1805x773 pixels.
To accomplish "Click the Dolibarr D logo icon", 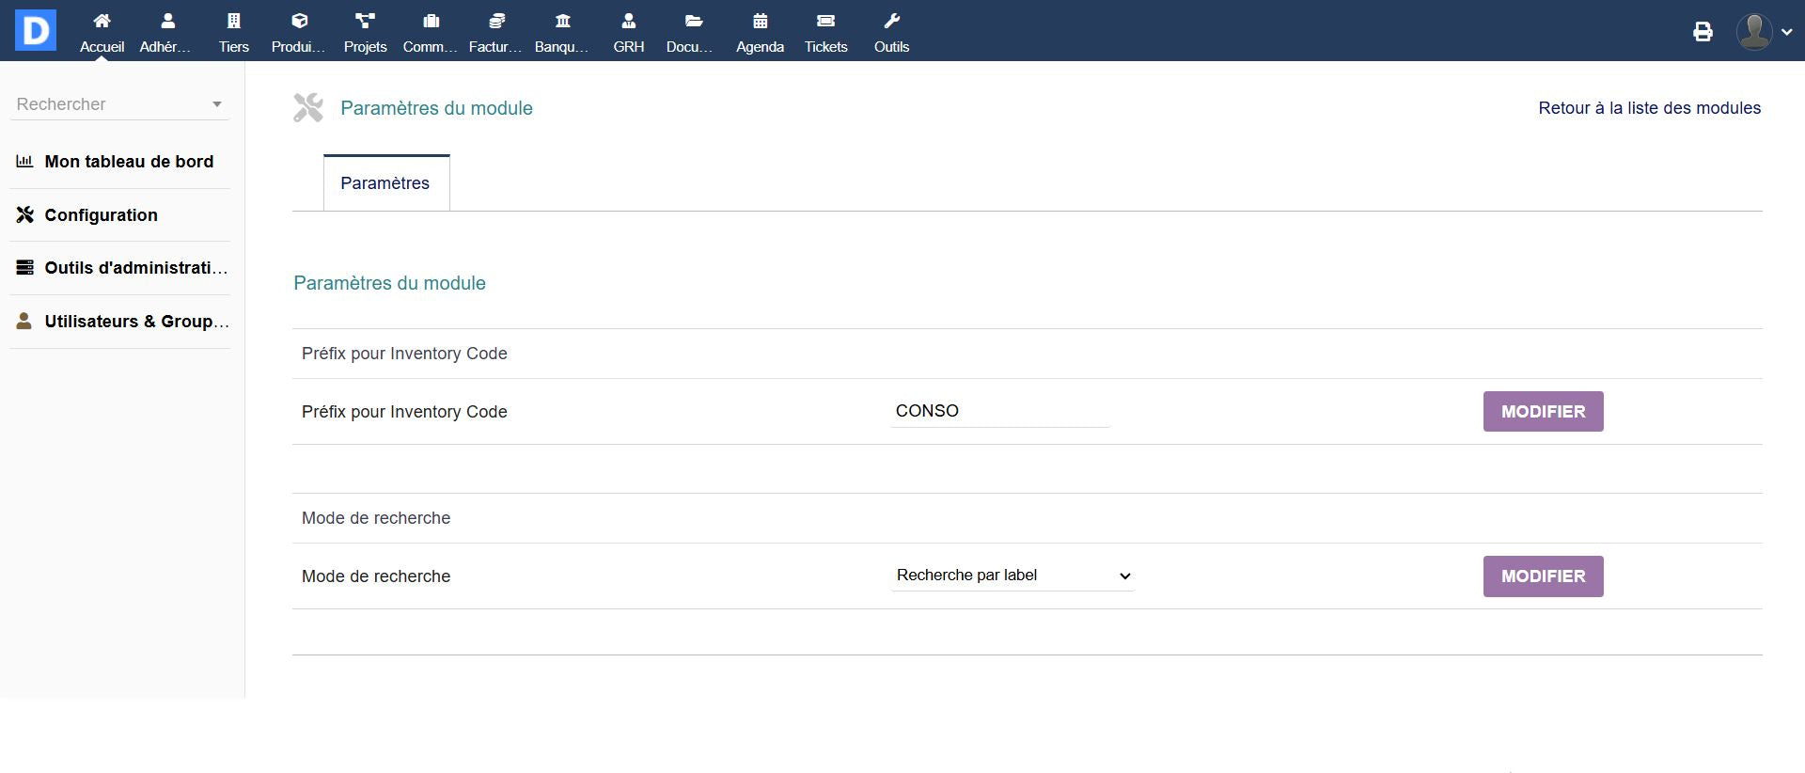I will (x=36, y=30).
